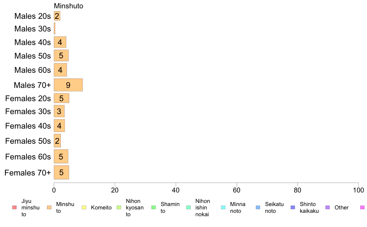Click the magenta legend swatch at far right
The height and width of the screenshot is (227, 367).
(362, 207)
